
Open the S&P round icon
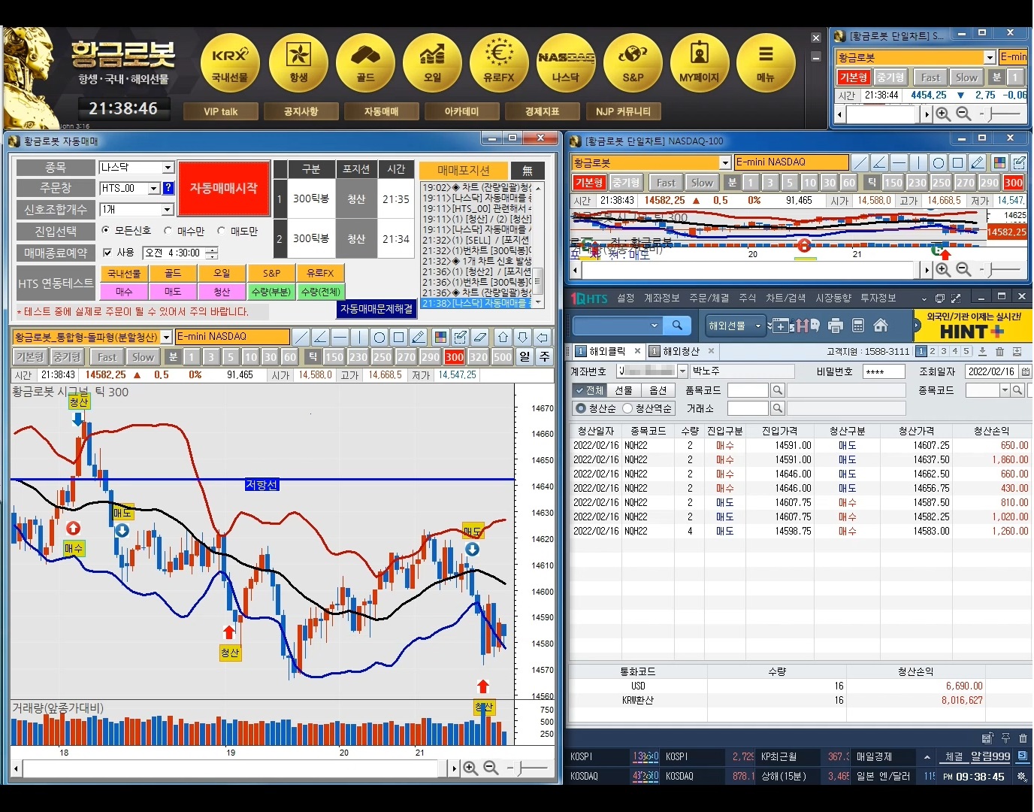pyautogui.click(x=633, y=62)
